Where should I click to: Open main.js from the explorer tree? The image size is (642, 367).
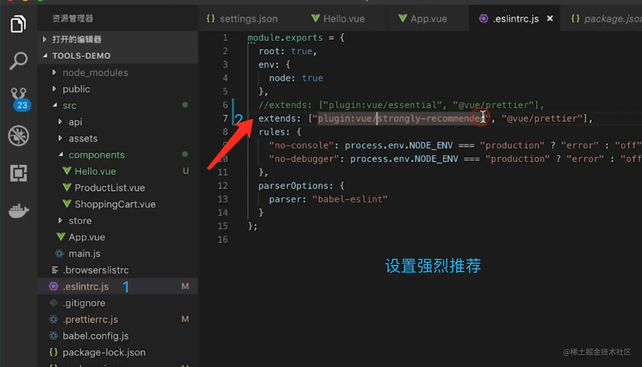118,254
